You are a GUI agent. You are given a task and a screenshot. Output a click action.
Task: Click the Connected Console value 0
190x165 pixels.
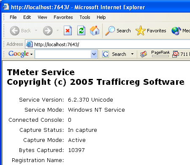pos(70,120)
